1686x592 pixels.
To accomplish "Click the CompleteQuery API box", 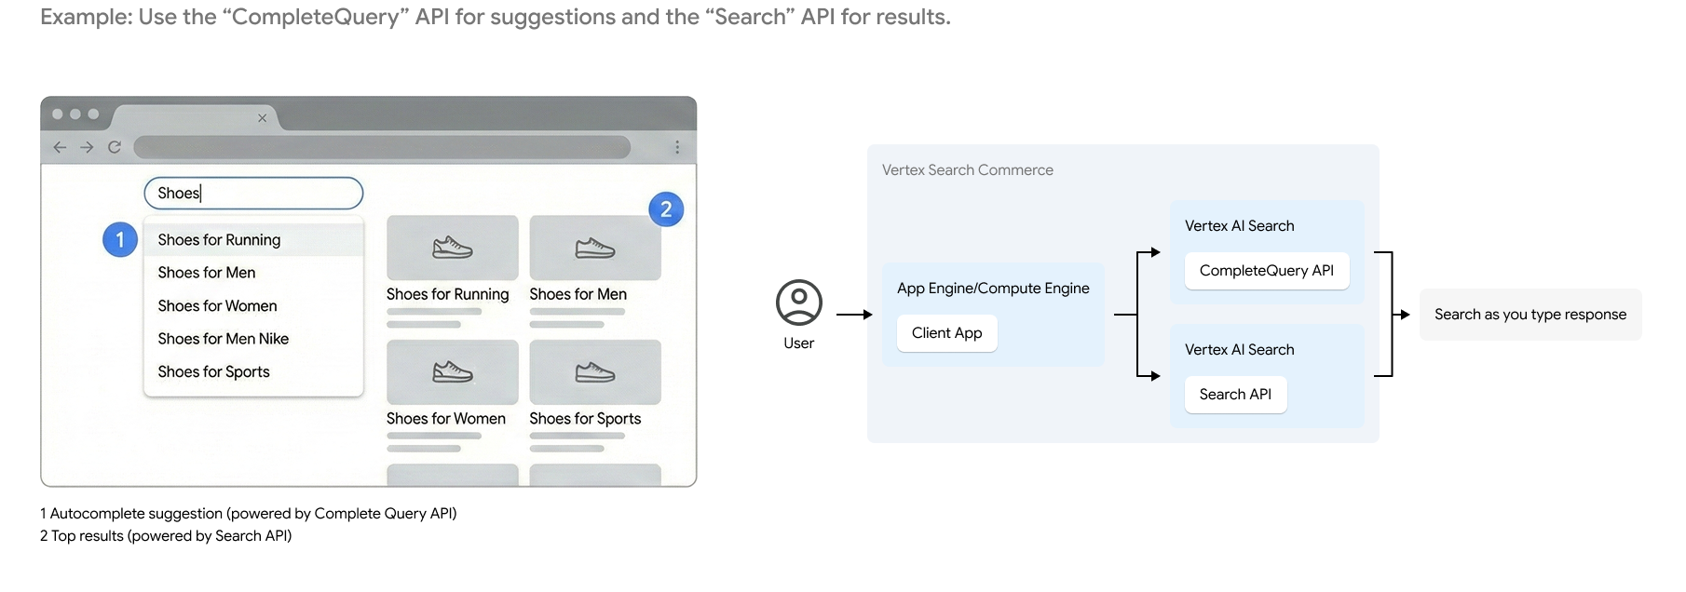I will click(1266, 271).
